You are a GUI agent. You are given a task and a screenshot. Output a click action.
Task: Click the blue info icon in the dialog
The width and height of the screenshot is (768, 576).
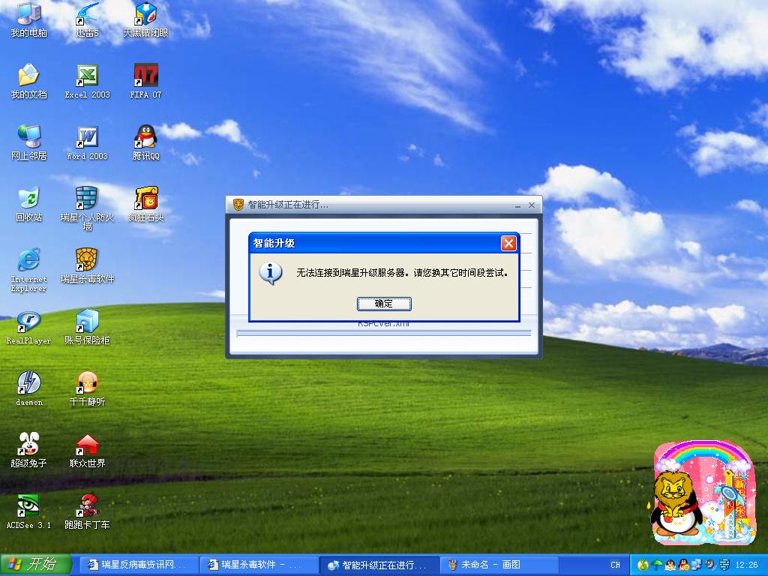(270, 273)
